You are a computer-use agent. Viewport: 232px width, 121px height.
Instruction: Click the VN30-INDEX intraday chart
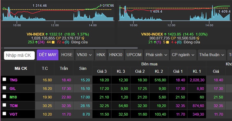tap(175, 13)
